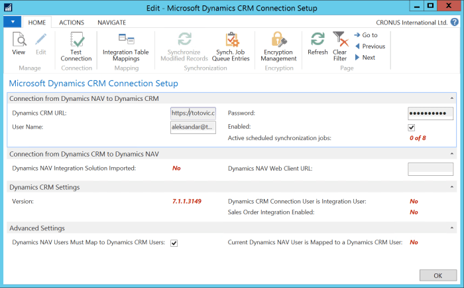Switch to the NAVIGATE tab
Screen dimensions: 464x288
pos(111,22)
